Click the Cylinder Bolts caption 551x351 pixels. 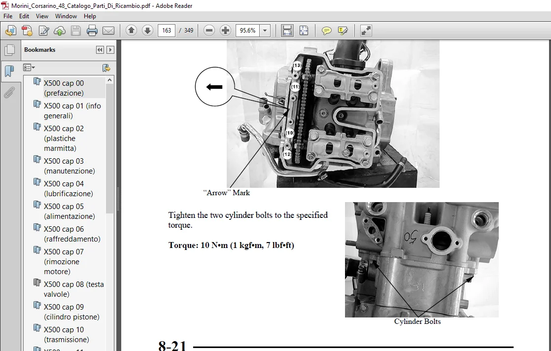click(x=417, y=321)
